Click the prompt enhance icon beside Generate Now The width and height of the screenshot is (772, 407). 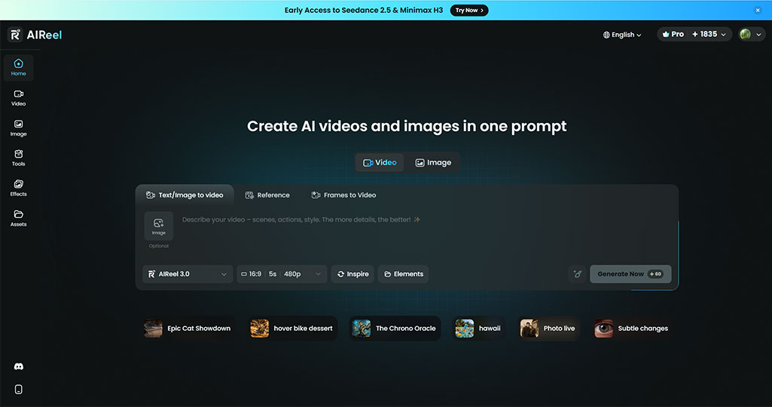tap(578, 274)
